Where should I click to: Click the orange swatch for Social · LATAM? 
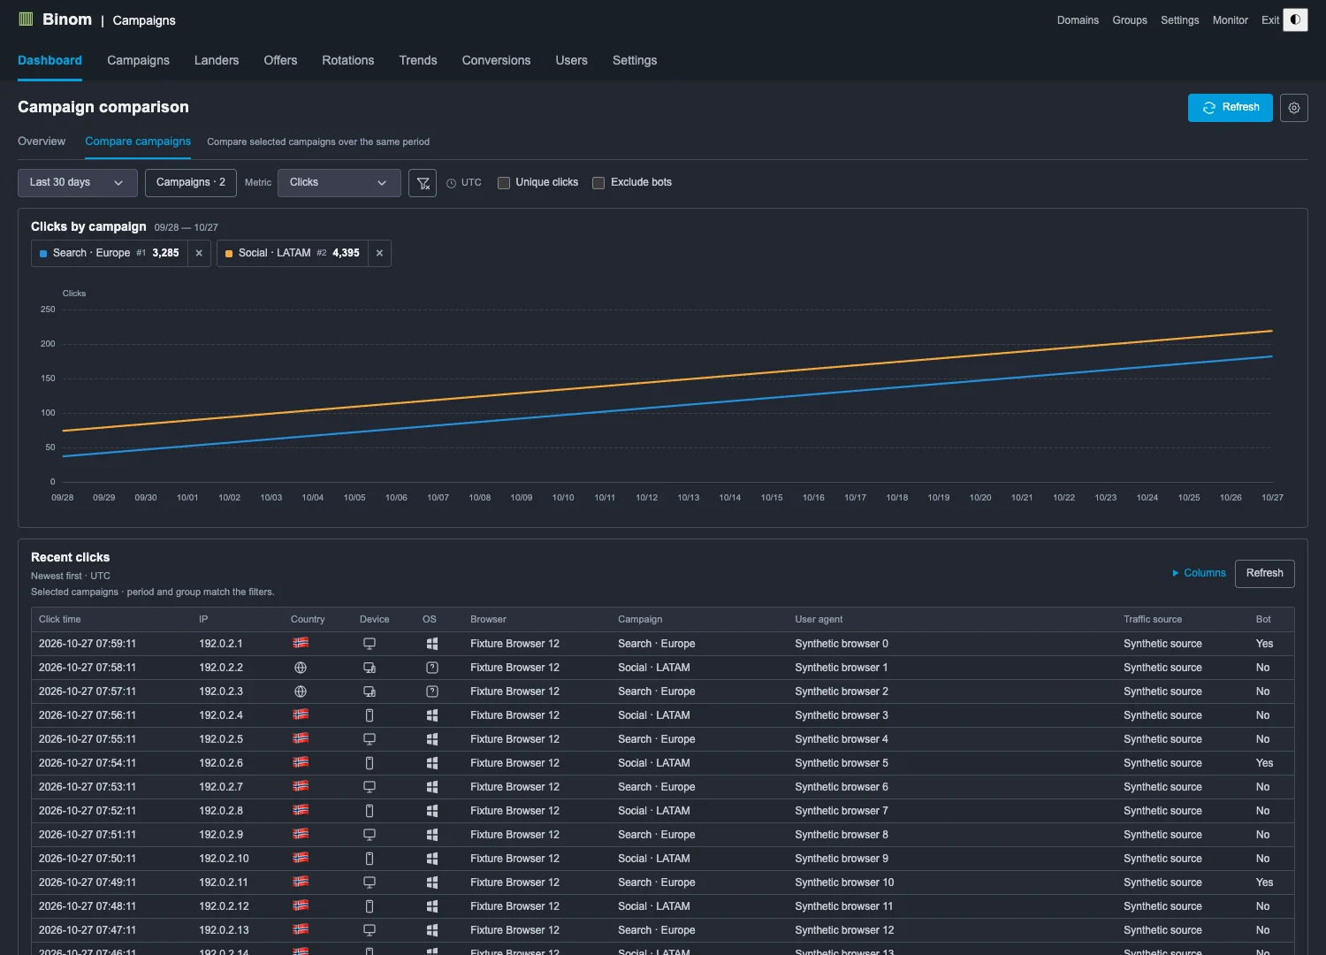tap(229, 254)
